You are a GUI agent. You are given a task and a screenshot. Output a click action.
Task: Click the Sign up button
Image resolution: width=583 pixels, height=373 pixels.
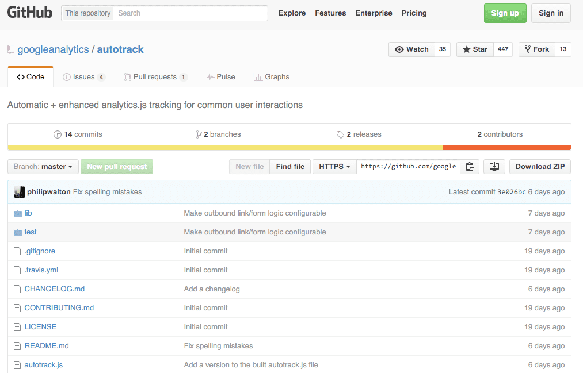(x=505, y=13)
